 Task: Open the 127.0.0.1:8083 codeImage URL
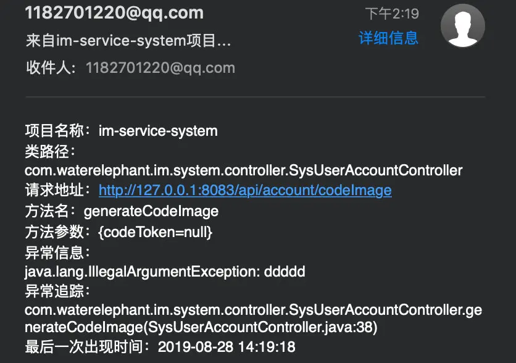245,190
